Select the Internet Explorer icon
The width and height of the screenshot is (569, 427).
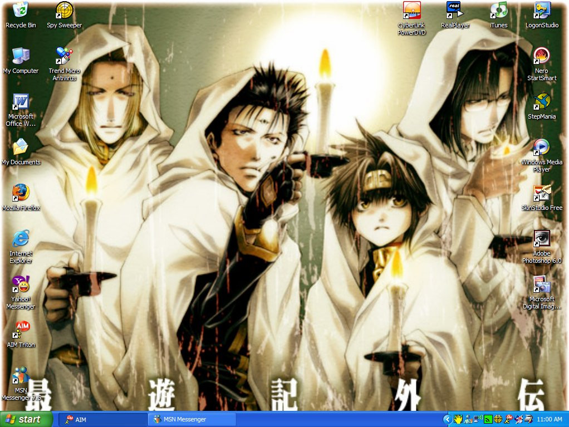(21, 247)
